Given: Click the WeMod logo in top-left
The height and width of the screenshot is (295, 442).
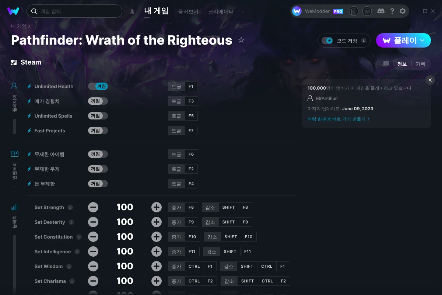Looking at the screenshot, I should pos(13,11).
